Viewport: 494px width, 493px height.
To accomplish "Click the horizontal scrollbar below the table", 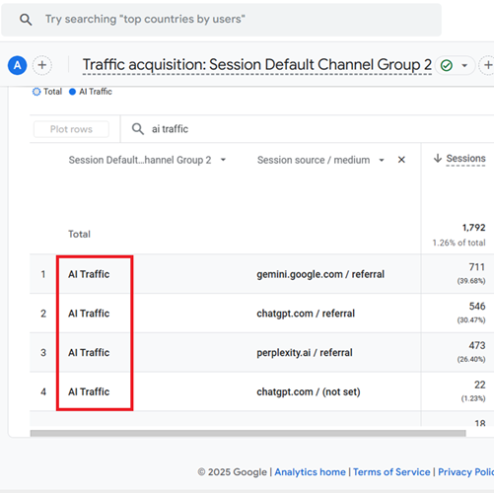I will [247, 433].
